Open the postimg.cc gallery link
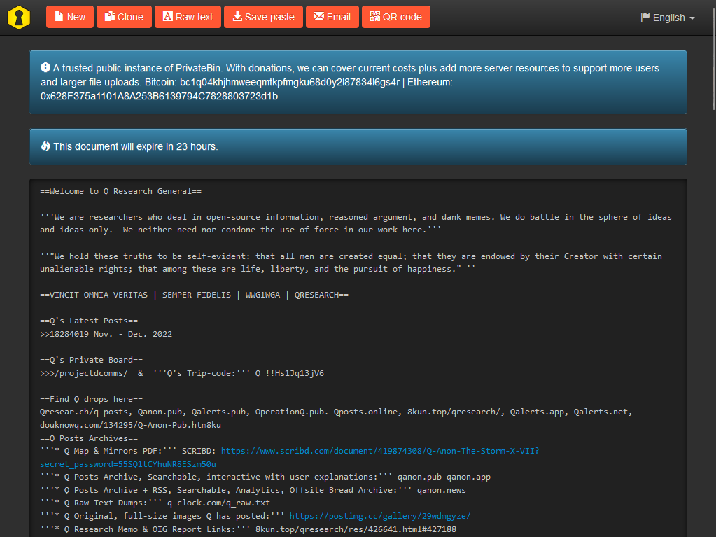The height and width of the screenshot is (537, 716). (380, 516)
